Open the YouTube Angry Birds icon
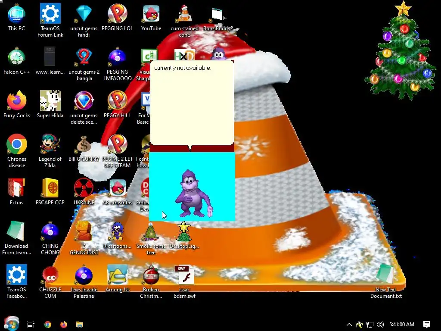Screen dimensions: 441x331 coord(151,17)
